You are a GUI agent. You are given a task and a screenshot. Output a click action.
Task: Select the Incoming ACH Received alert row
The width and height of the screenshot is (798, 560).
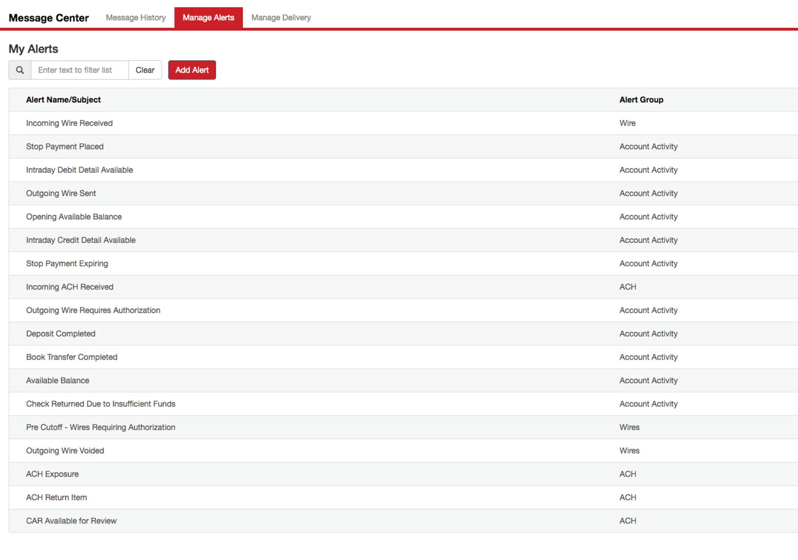[x=70, y=287]
